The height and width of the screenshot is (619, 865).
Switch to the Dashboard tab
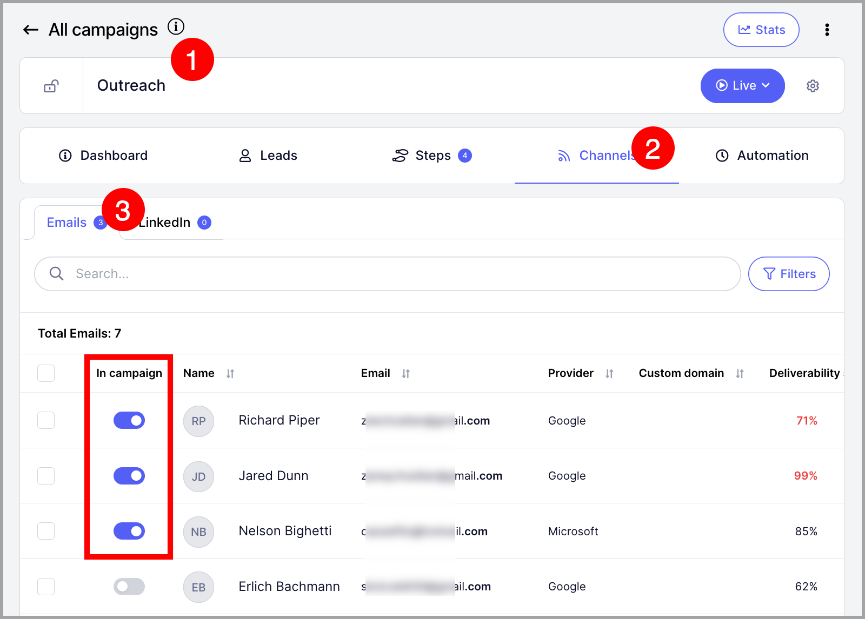click(103, 156)
